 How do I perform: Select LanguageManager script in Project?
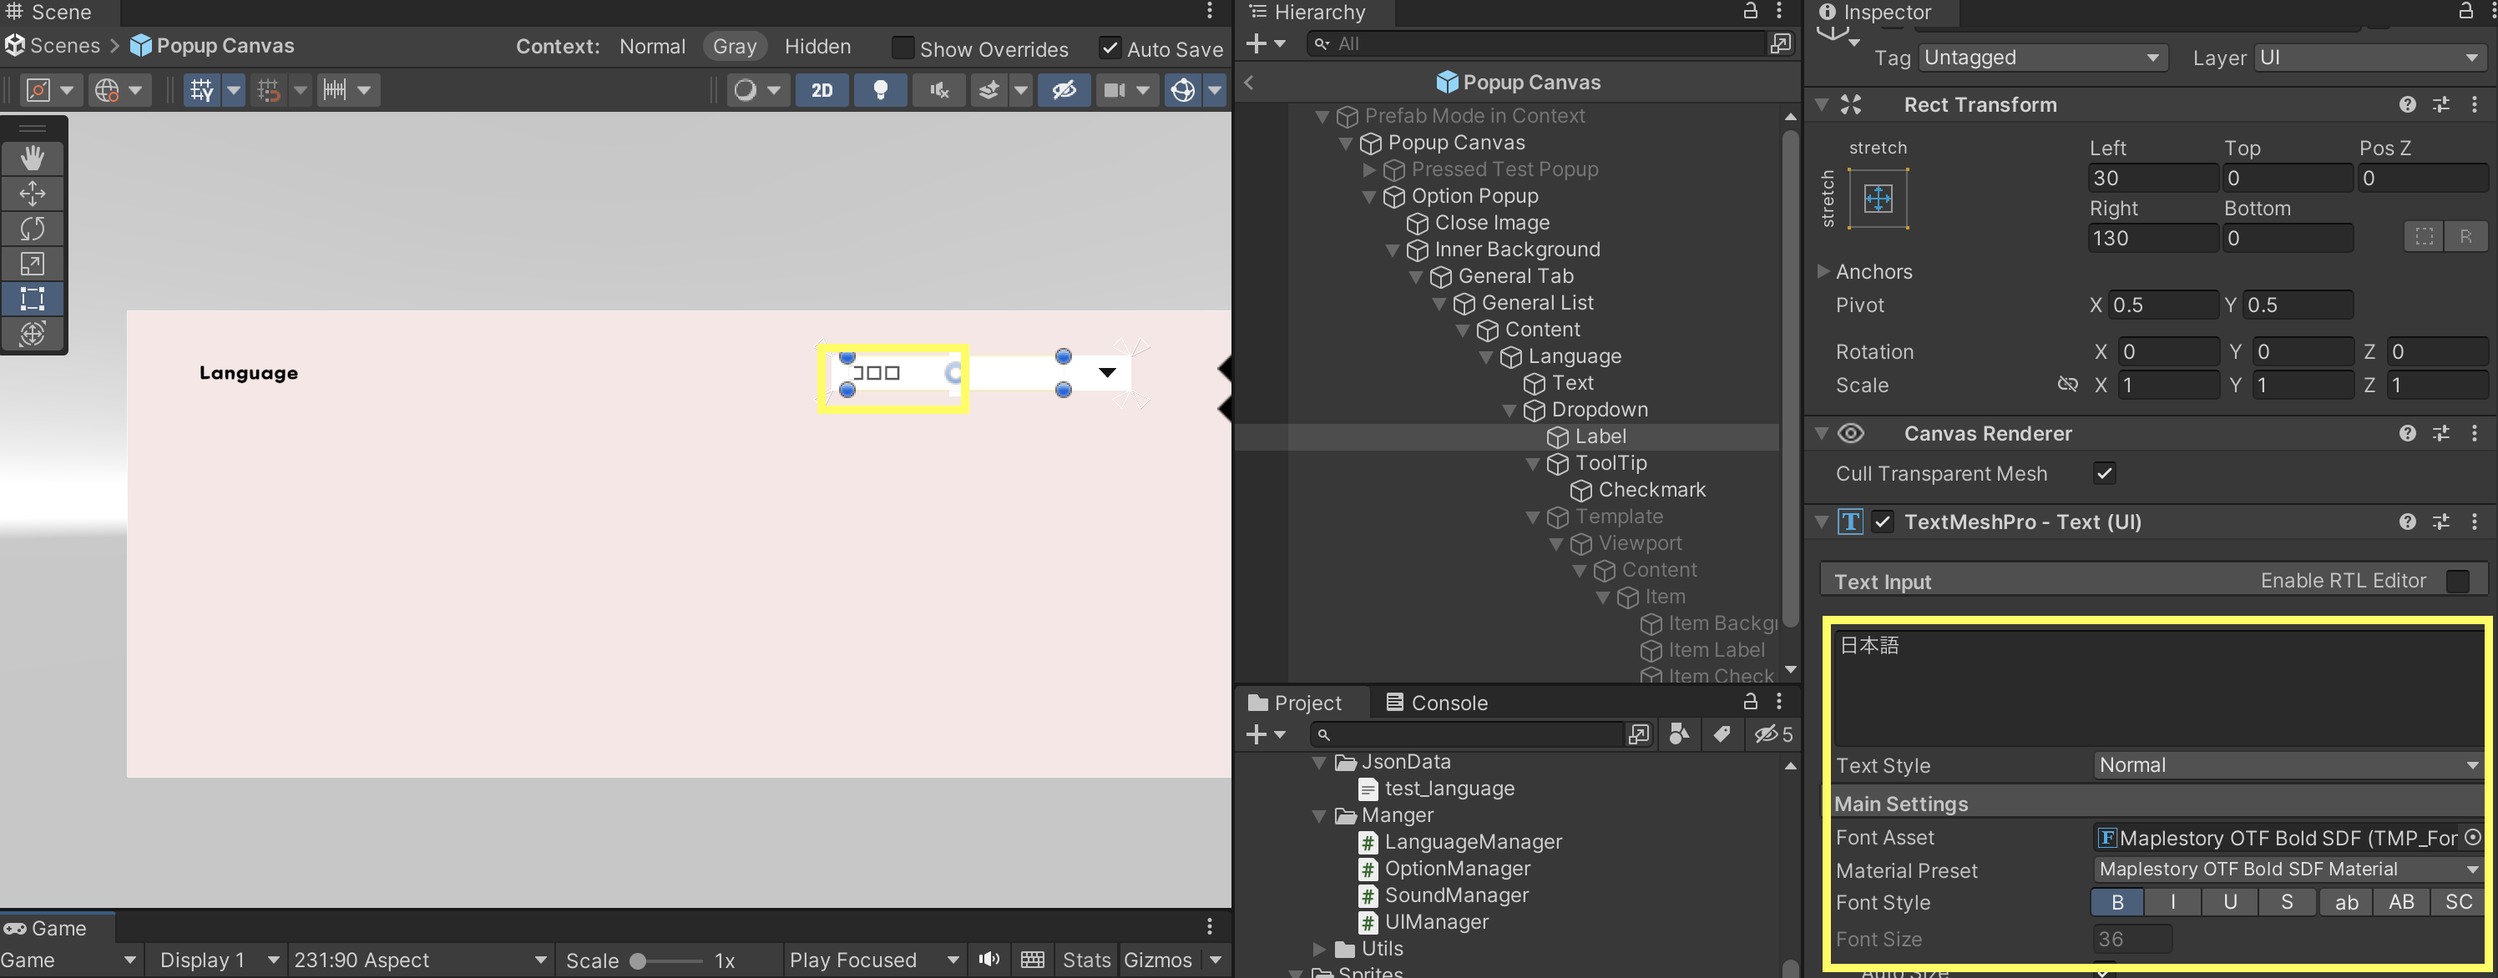coord(1472,841)
